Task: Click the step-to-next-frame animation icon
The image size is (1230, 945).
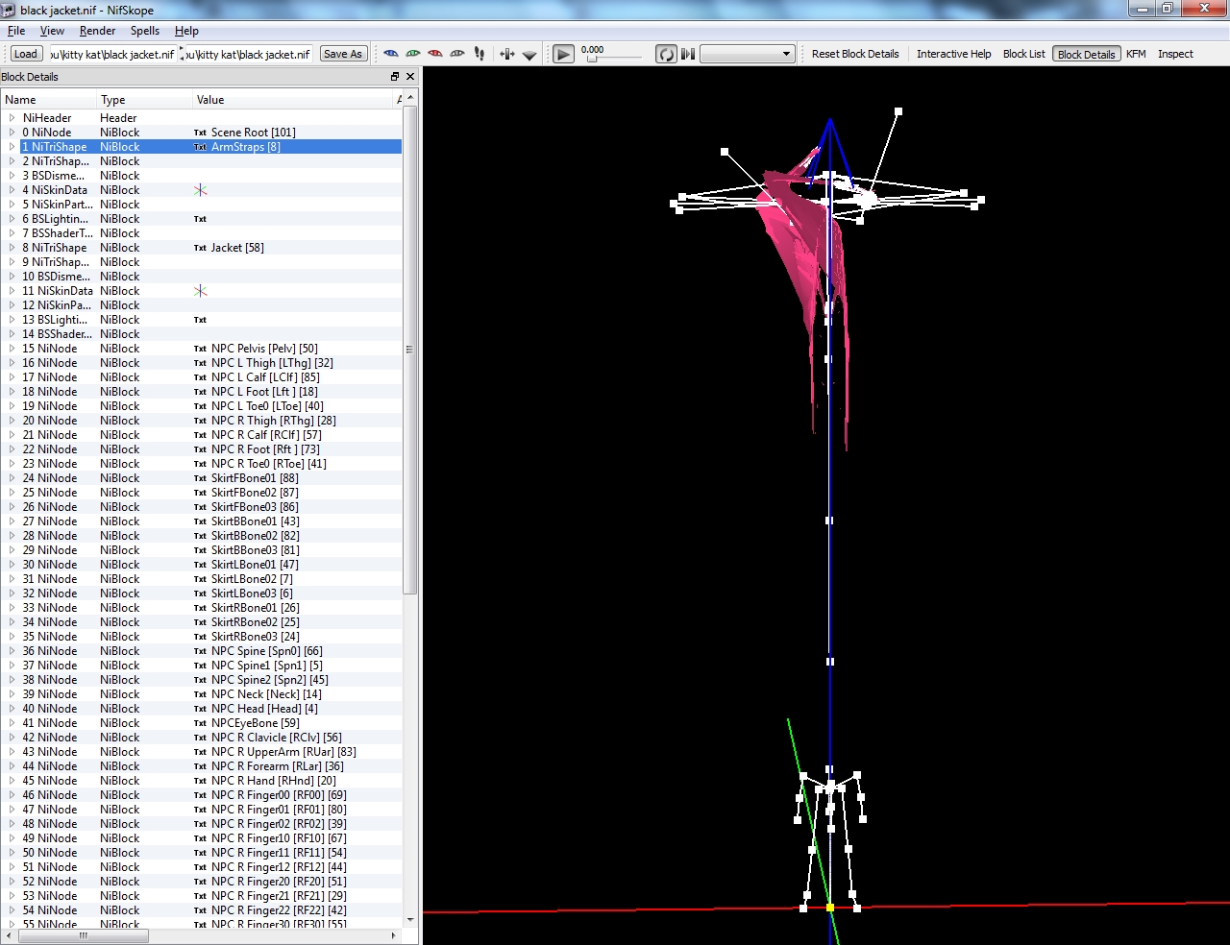Action: point(688,54)
